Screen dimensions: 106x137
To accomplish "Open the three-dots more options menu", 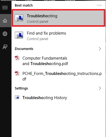I will click(99, 5).
